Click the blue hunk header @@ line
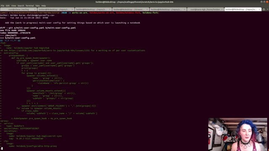 (10, 41)
